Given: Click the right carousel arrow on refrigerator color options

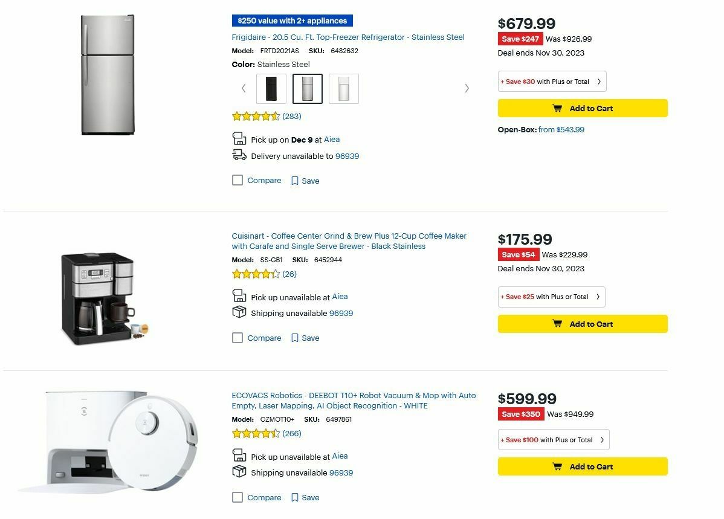Looking at the screenshot, I should coord(467,88).
